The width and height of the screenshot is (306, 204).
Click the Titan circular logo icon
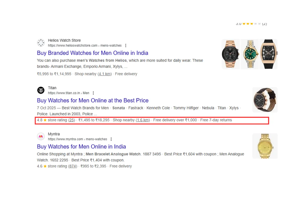(41, 90)
